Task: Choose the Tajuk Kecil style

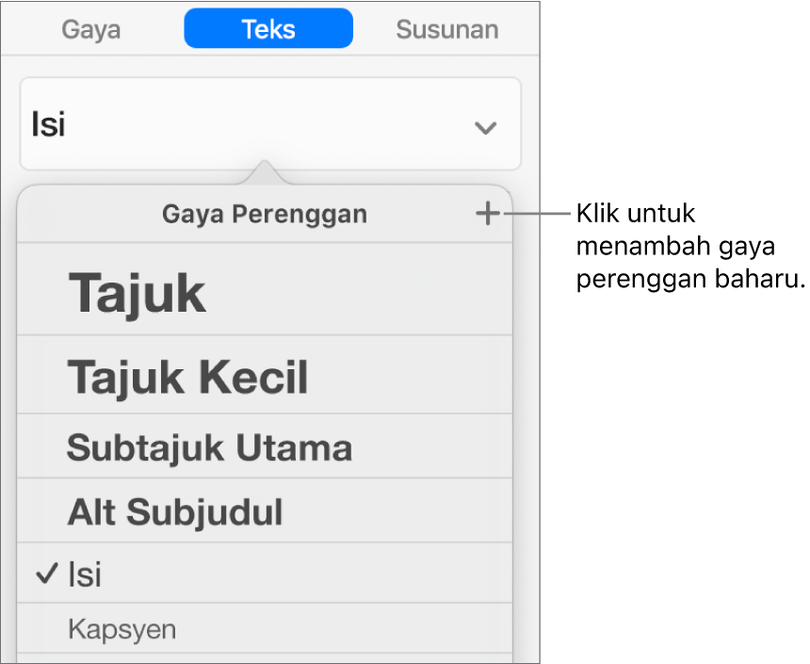Action: tap(265, 375)
